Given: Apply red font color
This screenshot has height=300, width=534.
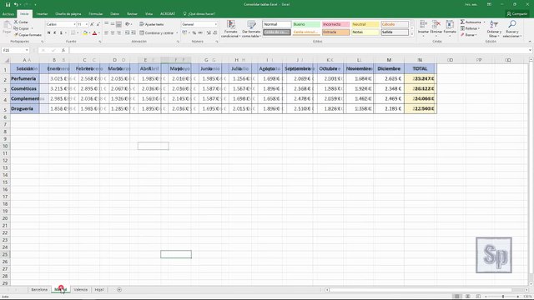Looking at the screenshot, I should (94, 33).
